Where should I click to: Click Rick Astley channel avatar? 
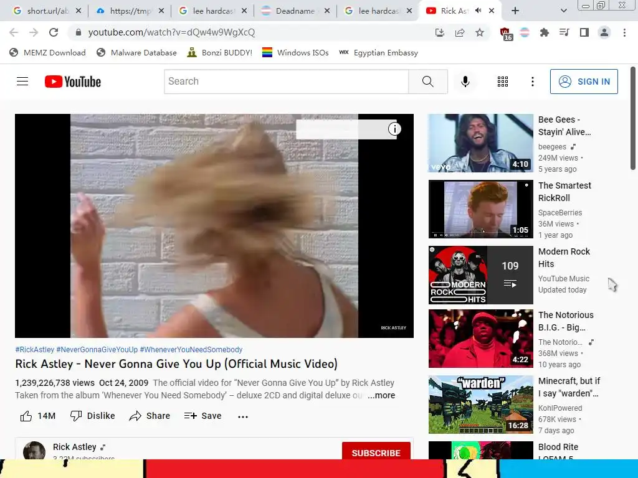pos(34,451)
